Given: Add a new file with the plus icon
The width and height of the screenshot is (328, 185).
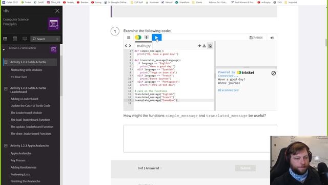Looking at the screenshot, I should coord(199,46).
